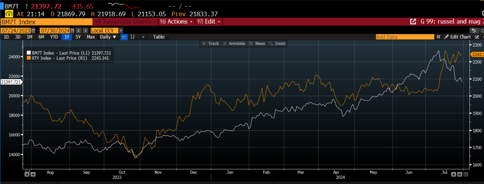Image resolution: width=484 pixels, height=184 pixels.
Task: Open the 97) Edit menu
Action: click(x=209, y=22)
